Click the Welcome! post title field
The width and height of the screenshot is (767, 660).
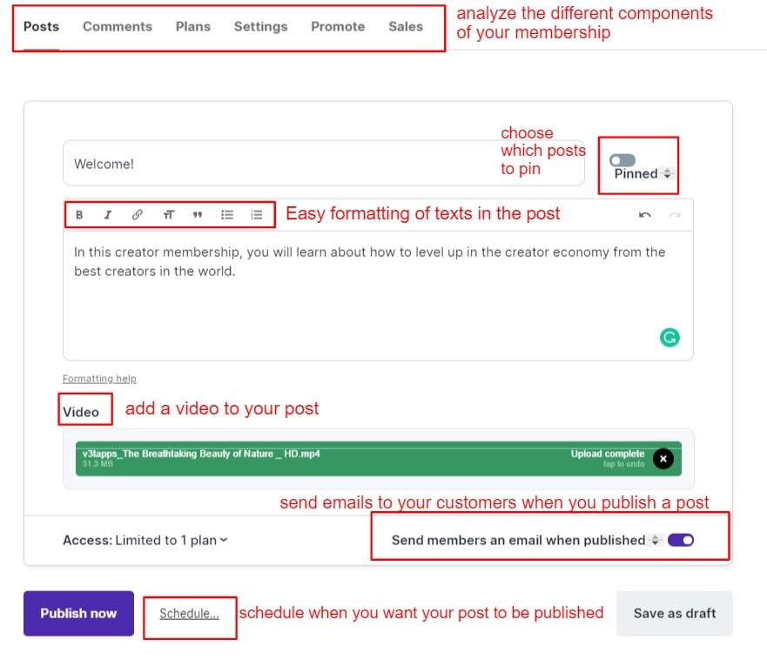tap(322, 164)
